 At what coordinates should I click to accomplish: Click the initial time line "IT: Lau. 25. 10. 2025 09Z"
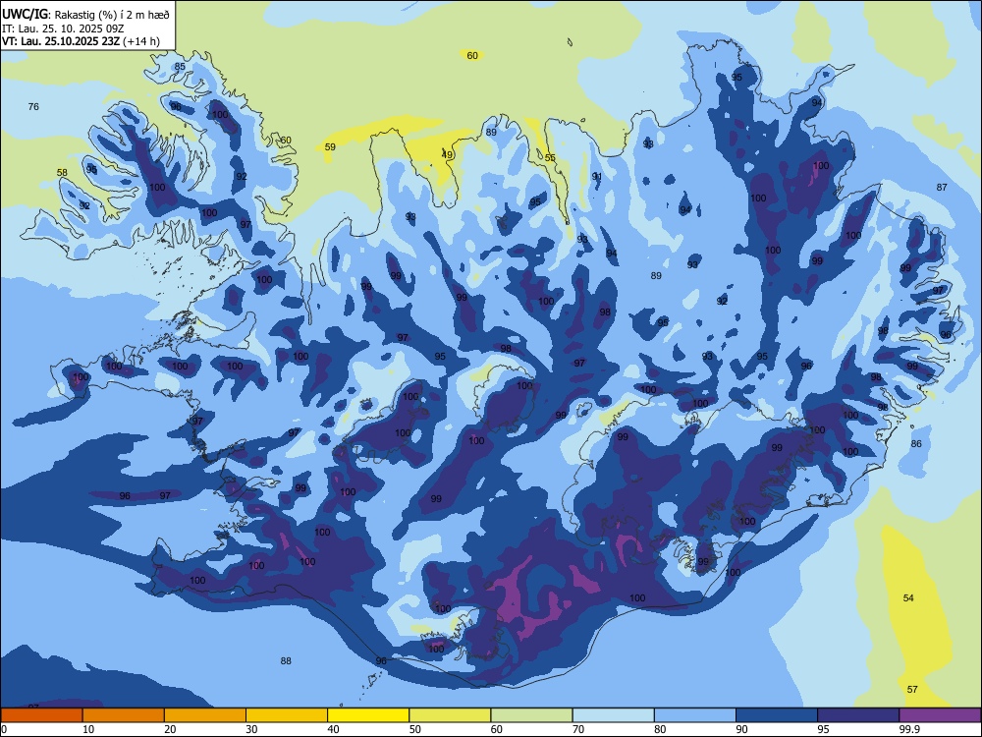point(63,28)
